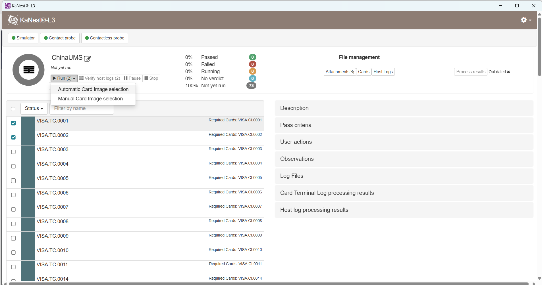Expand the Log Files section
The height and width of the screenshot is (285, 542).
pyautogui.click(x=404, y=176)
